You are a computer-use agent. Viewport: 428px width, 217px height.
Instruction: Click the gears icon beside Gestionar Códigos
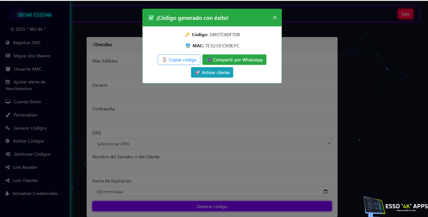pyautogui.click(x=8, y=154)
